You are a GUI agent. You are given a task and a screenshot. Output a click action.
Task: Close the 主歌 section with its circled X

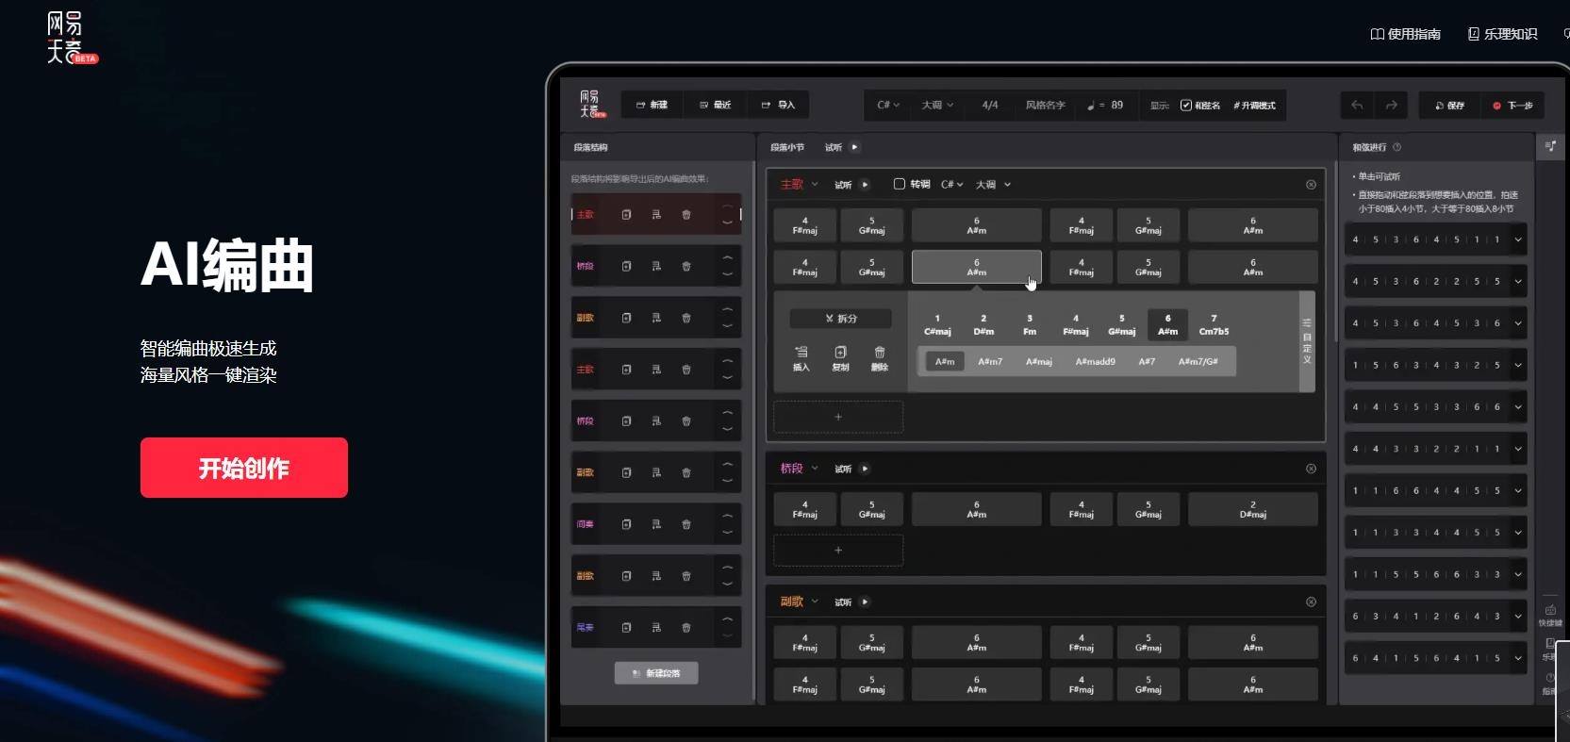[x=1311, y=185]
